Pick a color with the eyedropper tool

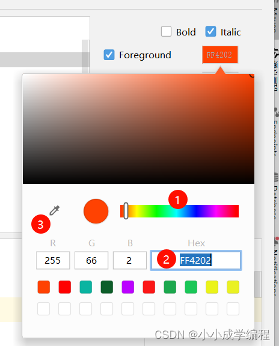(54, 210)
